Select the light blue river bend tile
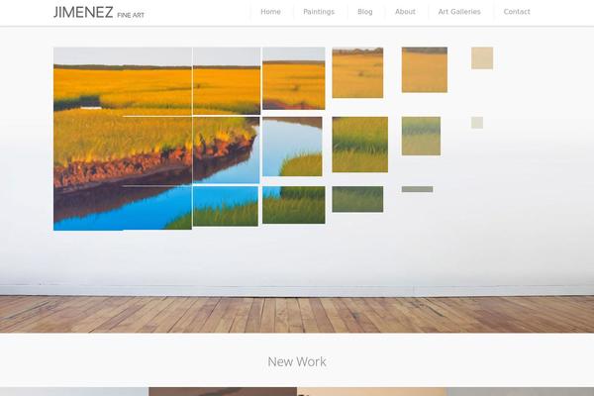This screenshot has height=396, width=594. 292,147
